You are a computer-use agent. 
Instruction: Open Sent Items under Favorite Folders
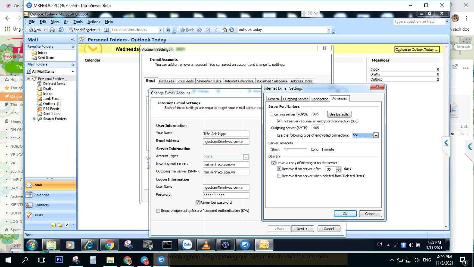[x=46, y=58]
